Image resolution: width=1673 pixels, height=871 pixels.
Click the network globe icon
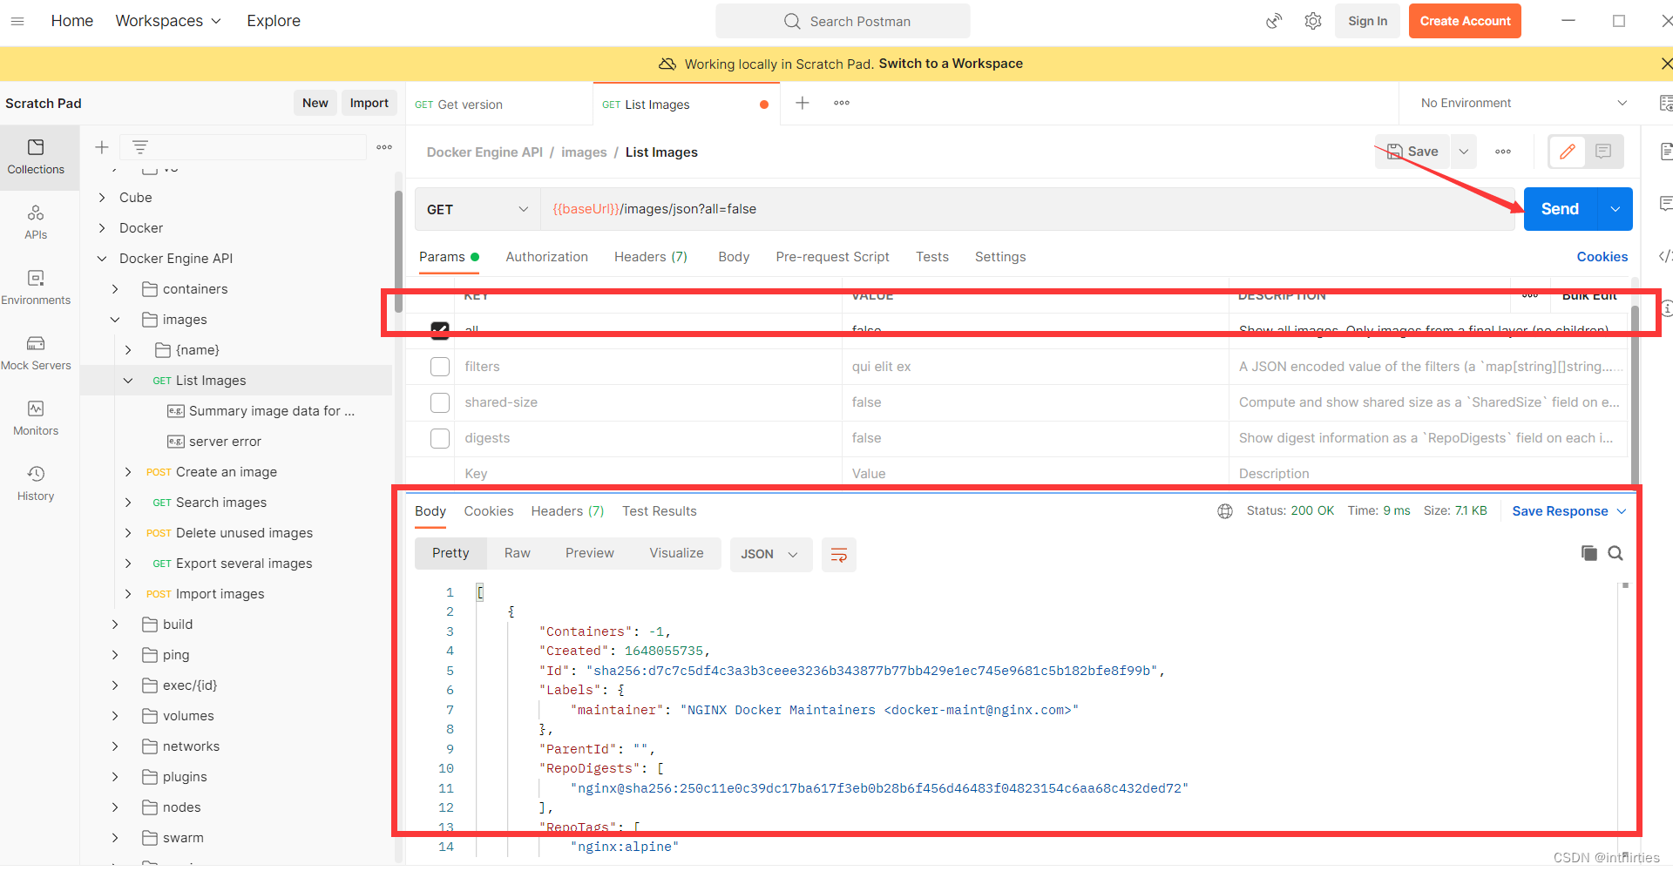tap(1225, 511)
